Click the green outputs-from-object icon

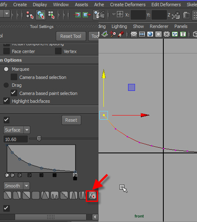[87, 14]
